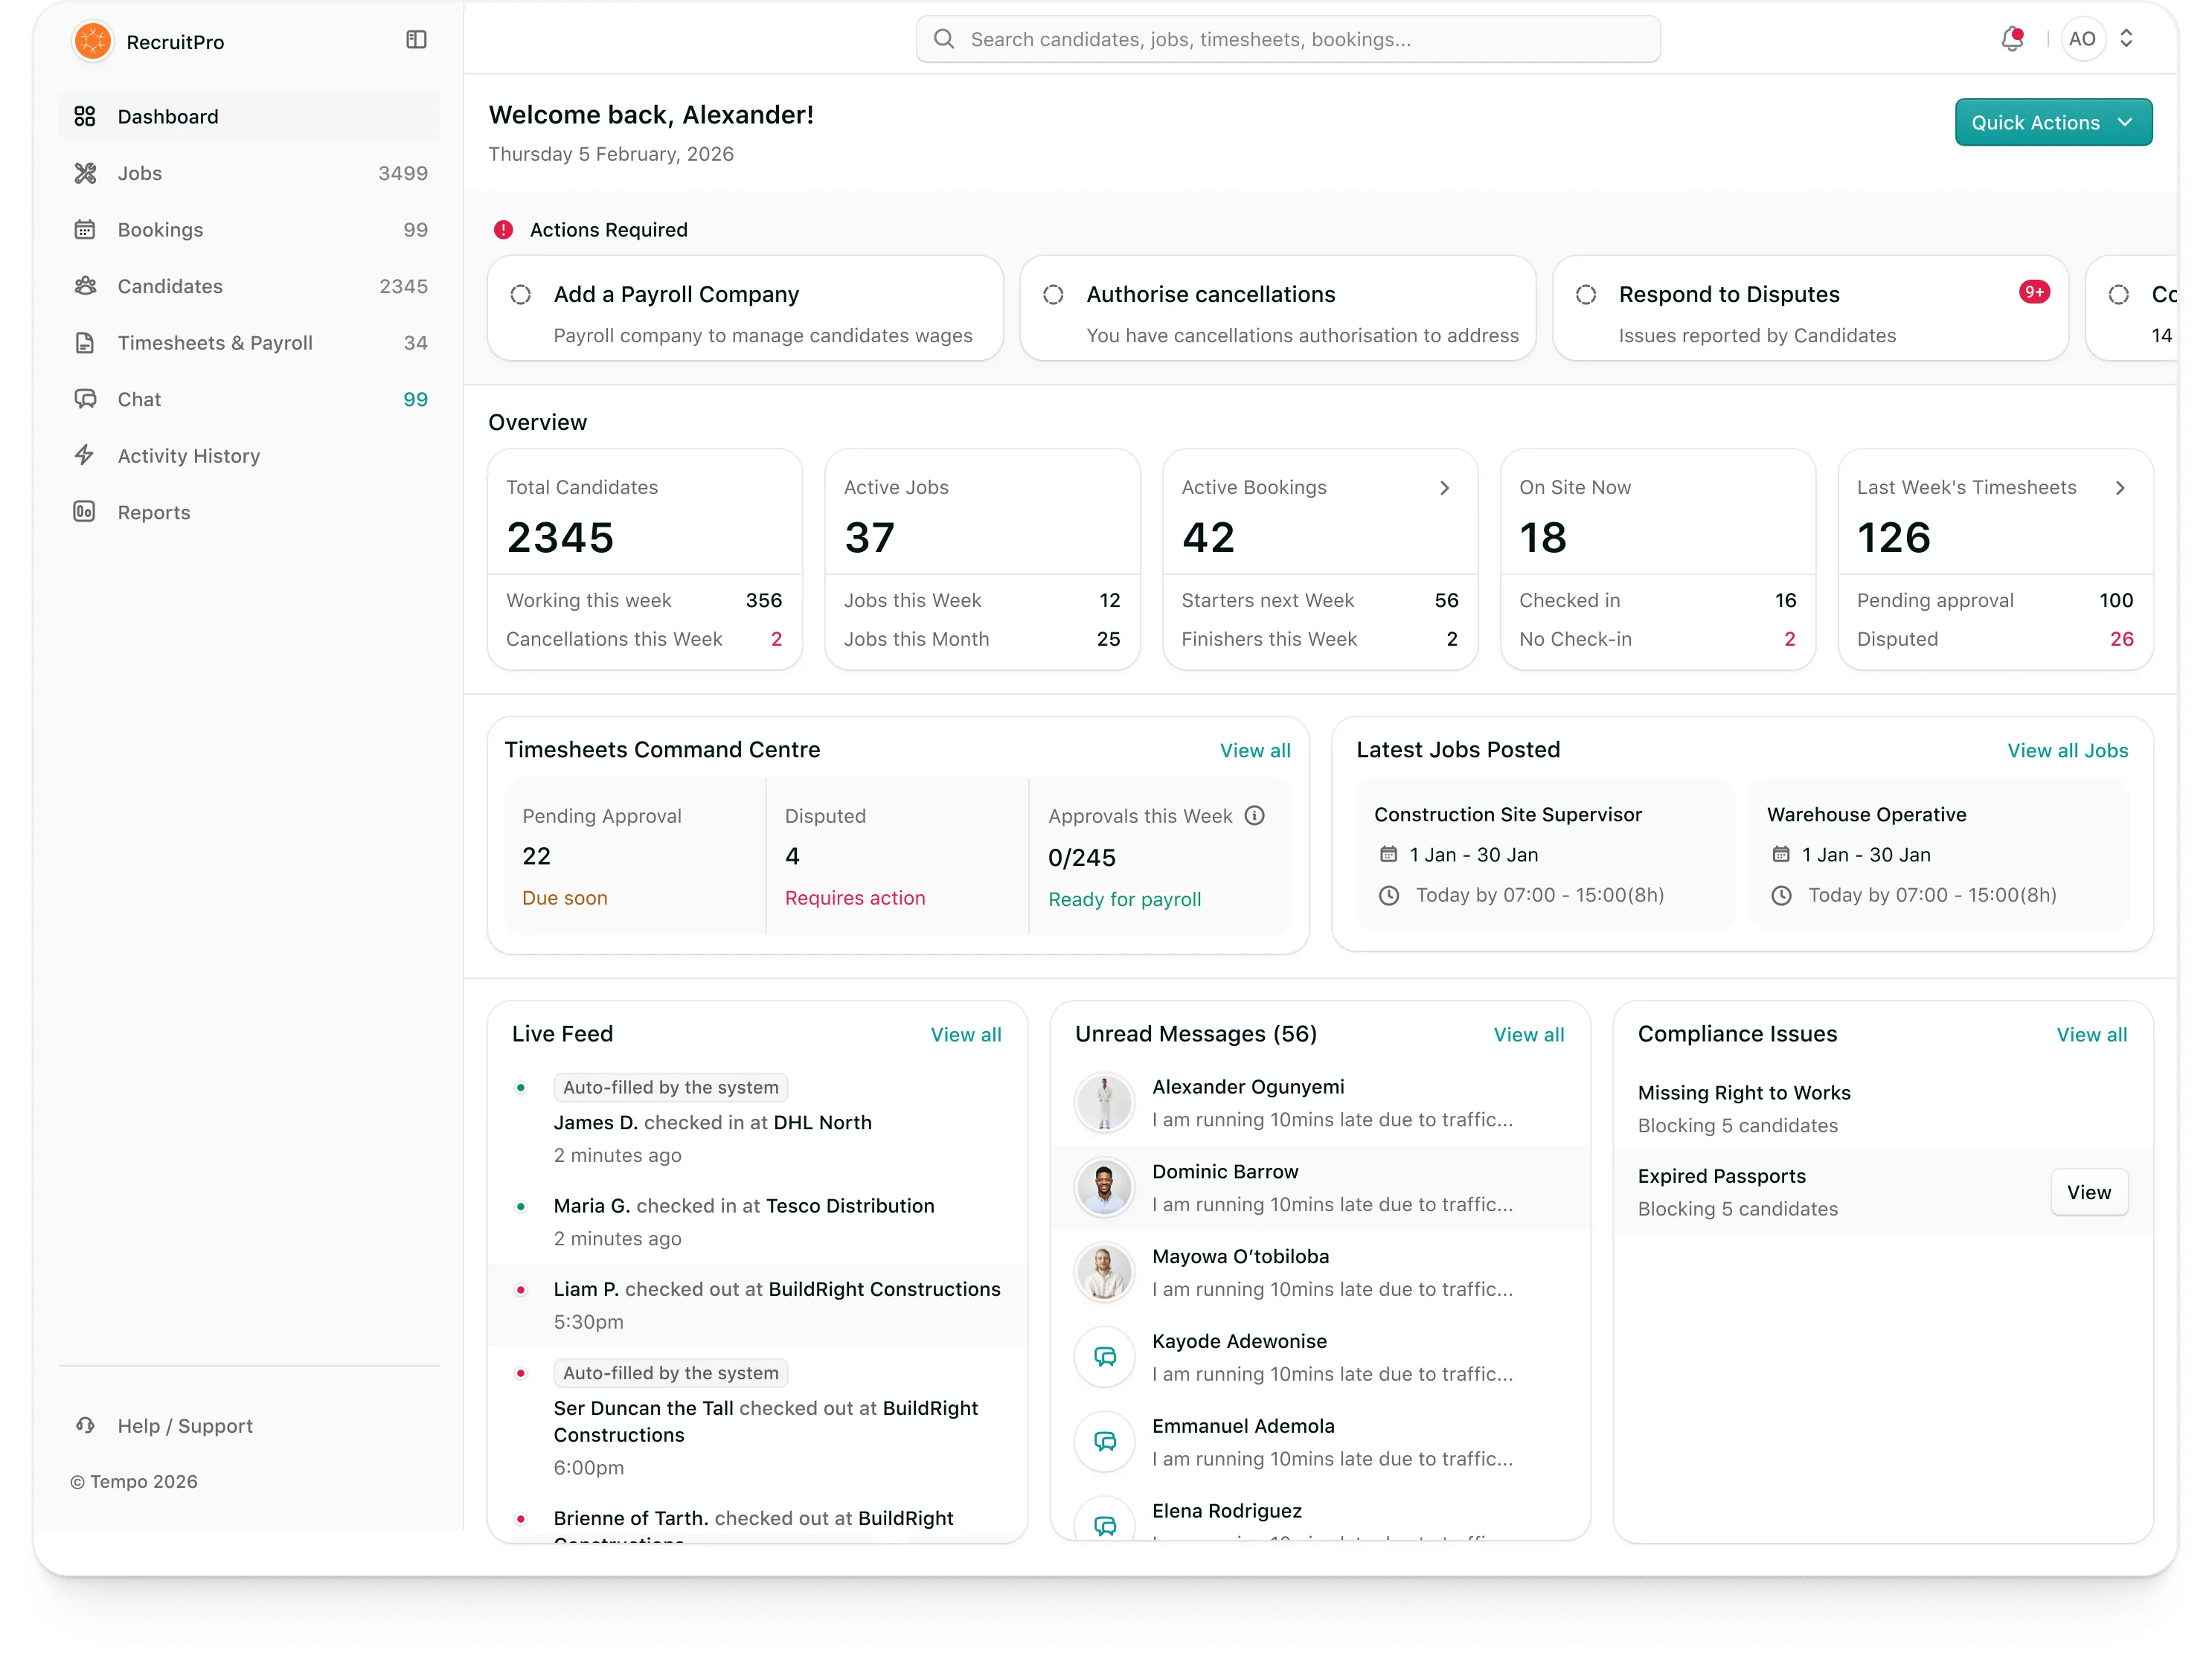The height and width of the screenshot is (1679, 2212).
Task: View all Unread Messages
Action: pyautogui.click(x=1529, y=1034)
